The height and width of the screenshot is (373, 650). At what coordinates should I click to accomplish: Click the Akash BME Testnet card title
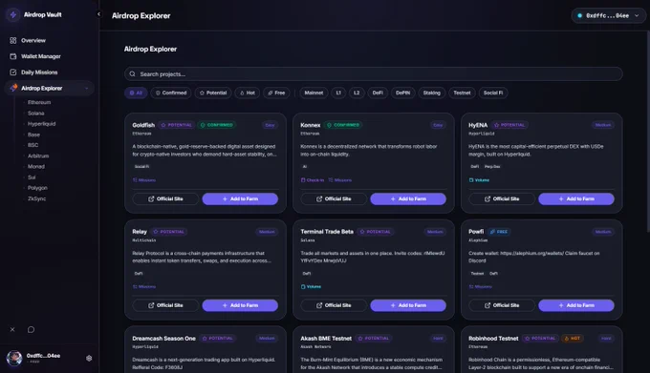(326, 339)
